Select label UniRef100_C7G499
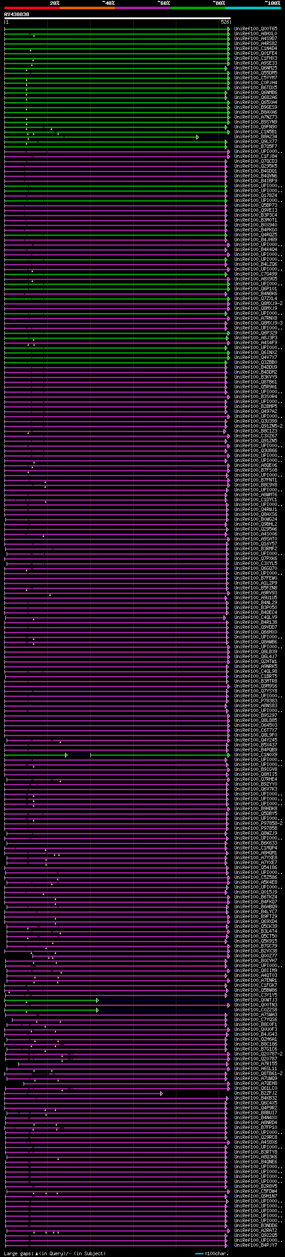This screenshot has height=1257, width=285. tap(256, 274)
